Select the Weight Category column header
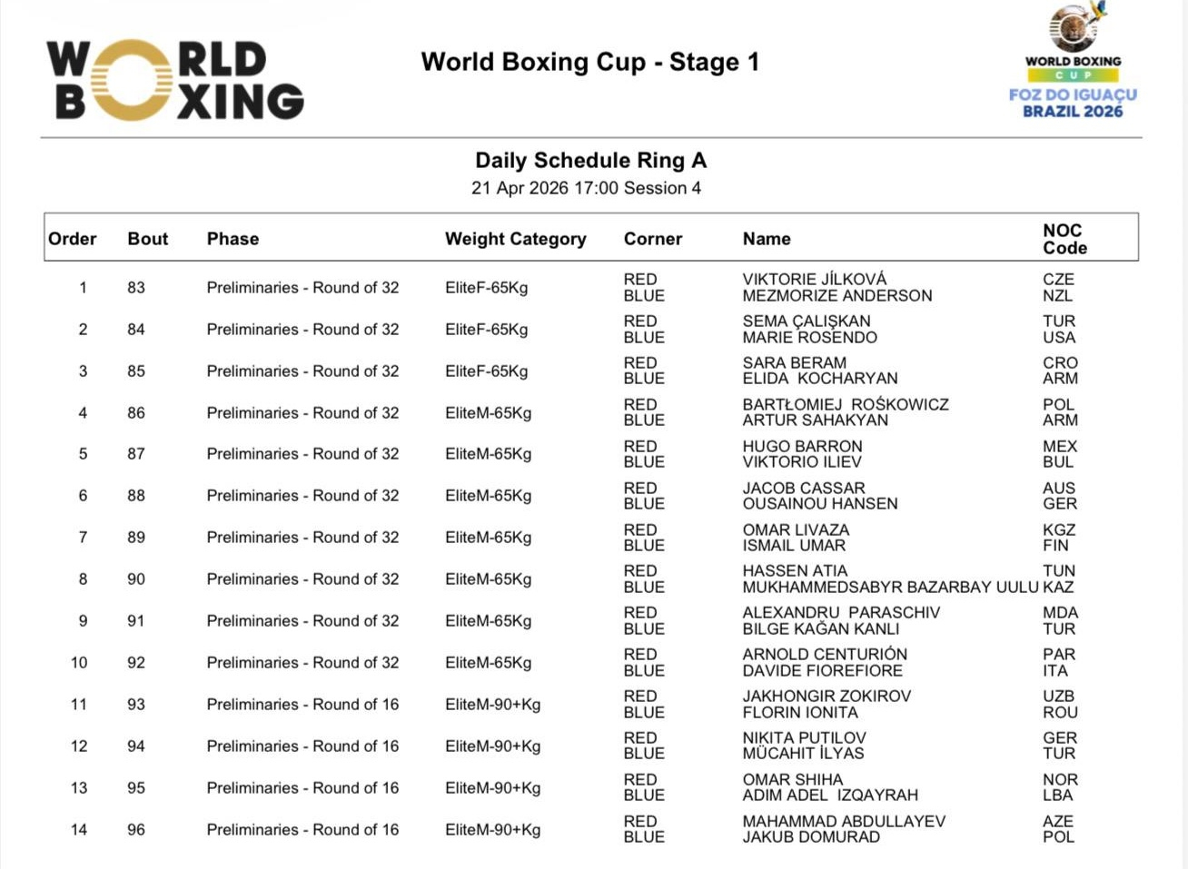The image size is (1188, 869). (x=515, y=239)
